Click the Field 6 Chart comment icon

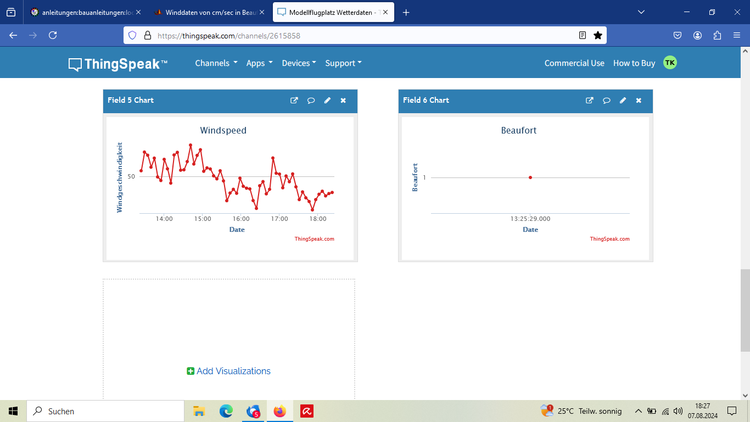click(x=606, y=101)
